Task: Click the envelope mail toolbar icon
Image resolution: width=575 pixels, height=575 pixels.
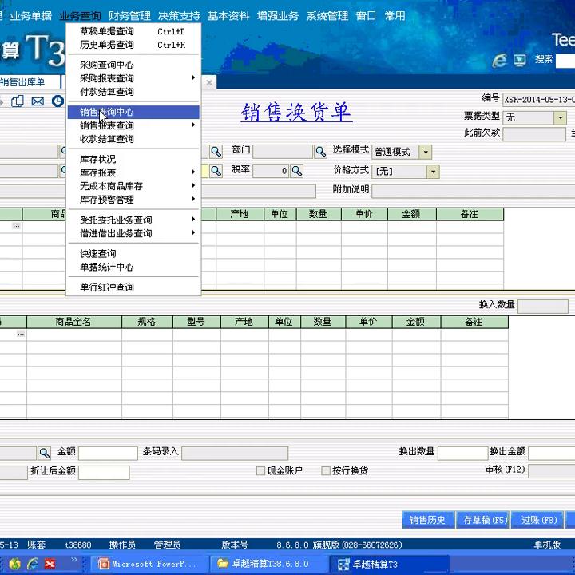Action: click(x=38, y=101)
